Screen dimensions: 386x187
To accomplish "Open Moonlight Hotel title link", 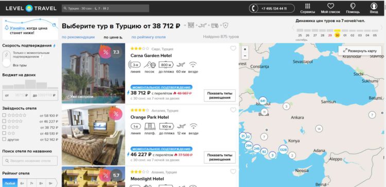I will point(147,179).
